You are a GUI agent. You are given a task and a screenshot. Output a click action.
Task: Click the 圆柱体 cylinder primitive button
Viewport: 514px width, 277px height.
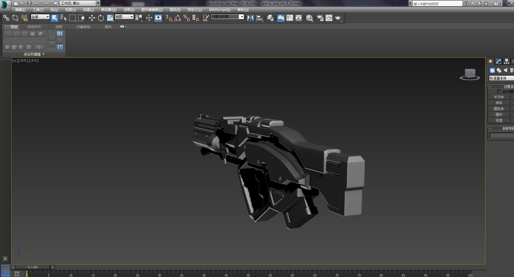[x=499, y=109]
